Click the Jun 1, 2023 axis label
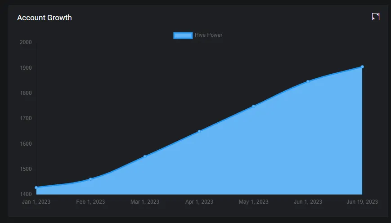This screenshot has height=223, width=391. (308, 202)
